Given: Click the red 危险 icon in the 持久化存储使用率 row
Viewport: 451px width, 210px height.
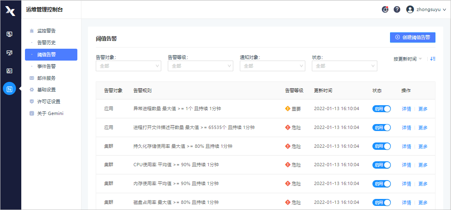Looking at the screenshot, I should coord(288,146).
